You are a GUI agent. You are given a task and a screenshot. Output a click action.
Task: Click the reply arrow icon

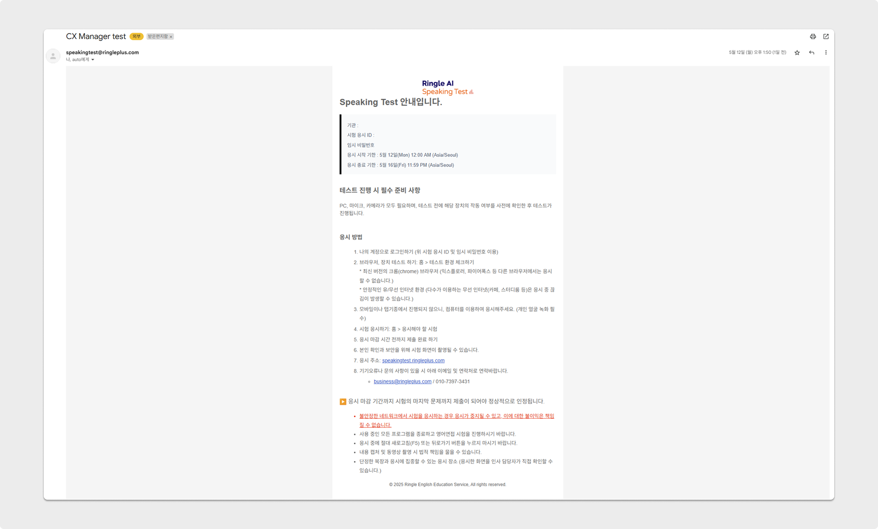pyautogui.click(x=811, y=52)
